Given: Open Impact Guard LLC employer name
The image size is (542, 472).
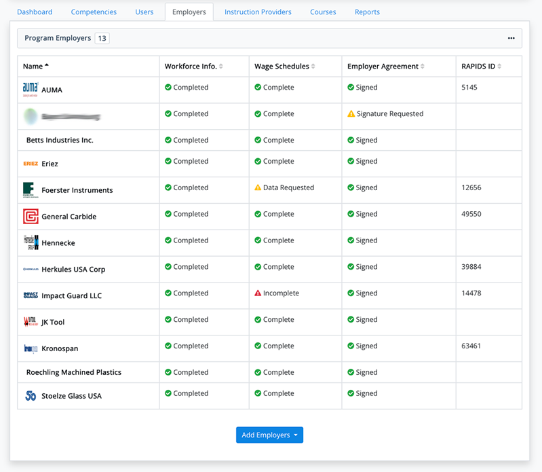Looking at the screenshot, I should click(71, 295).
